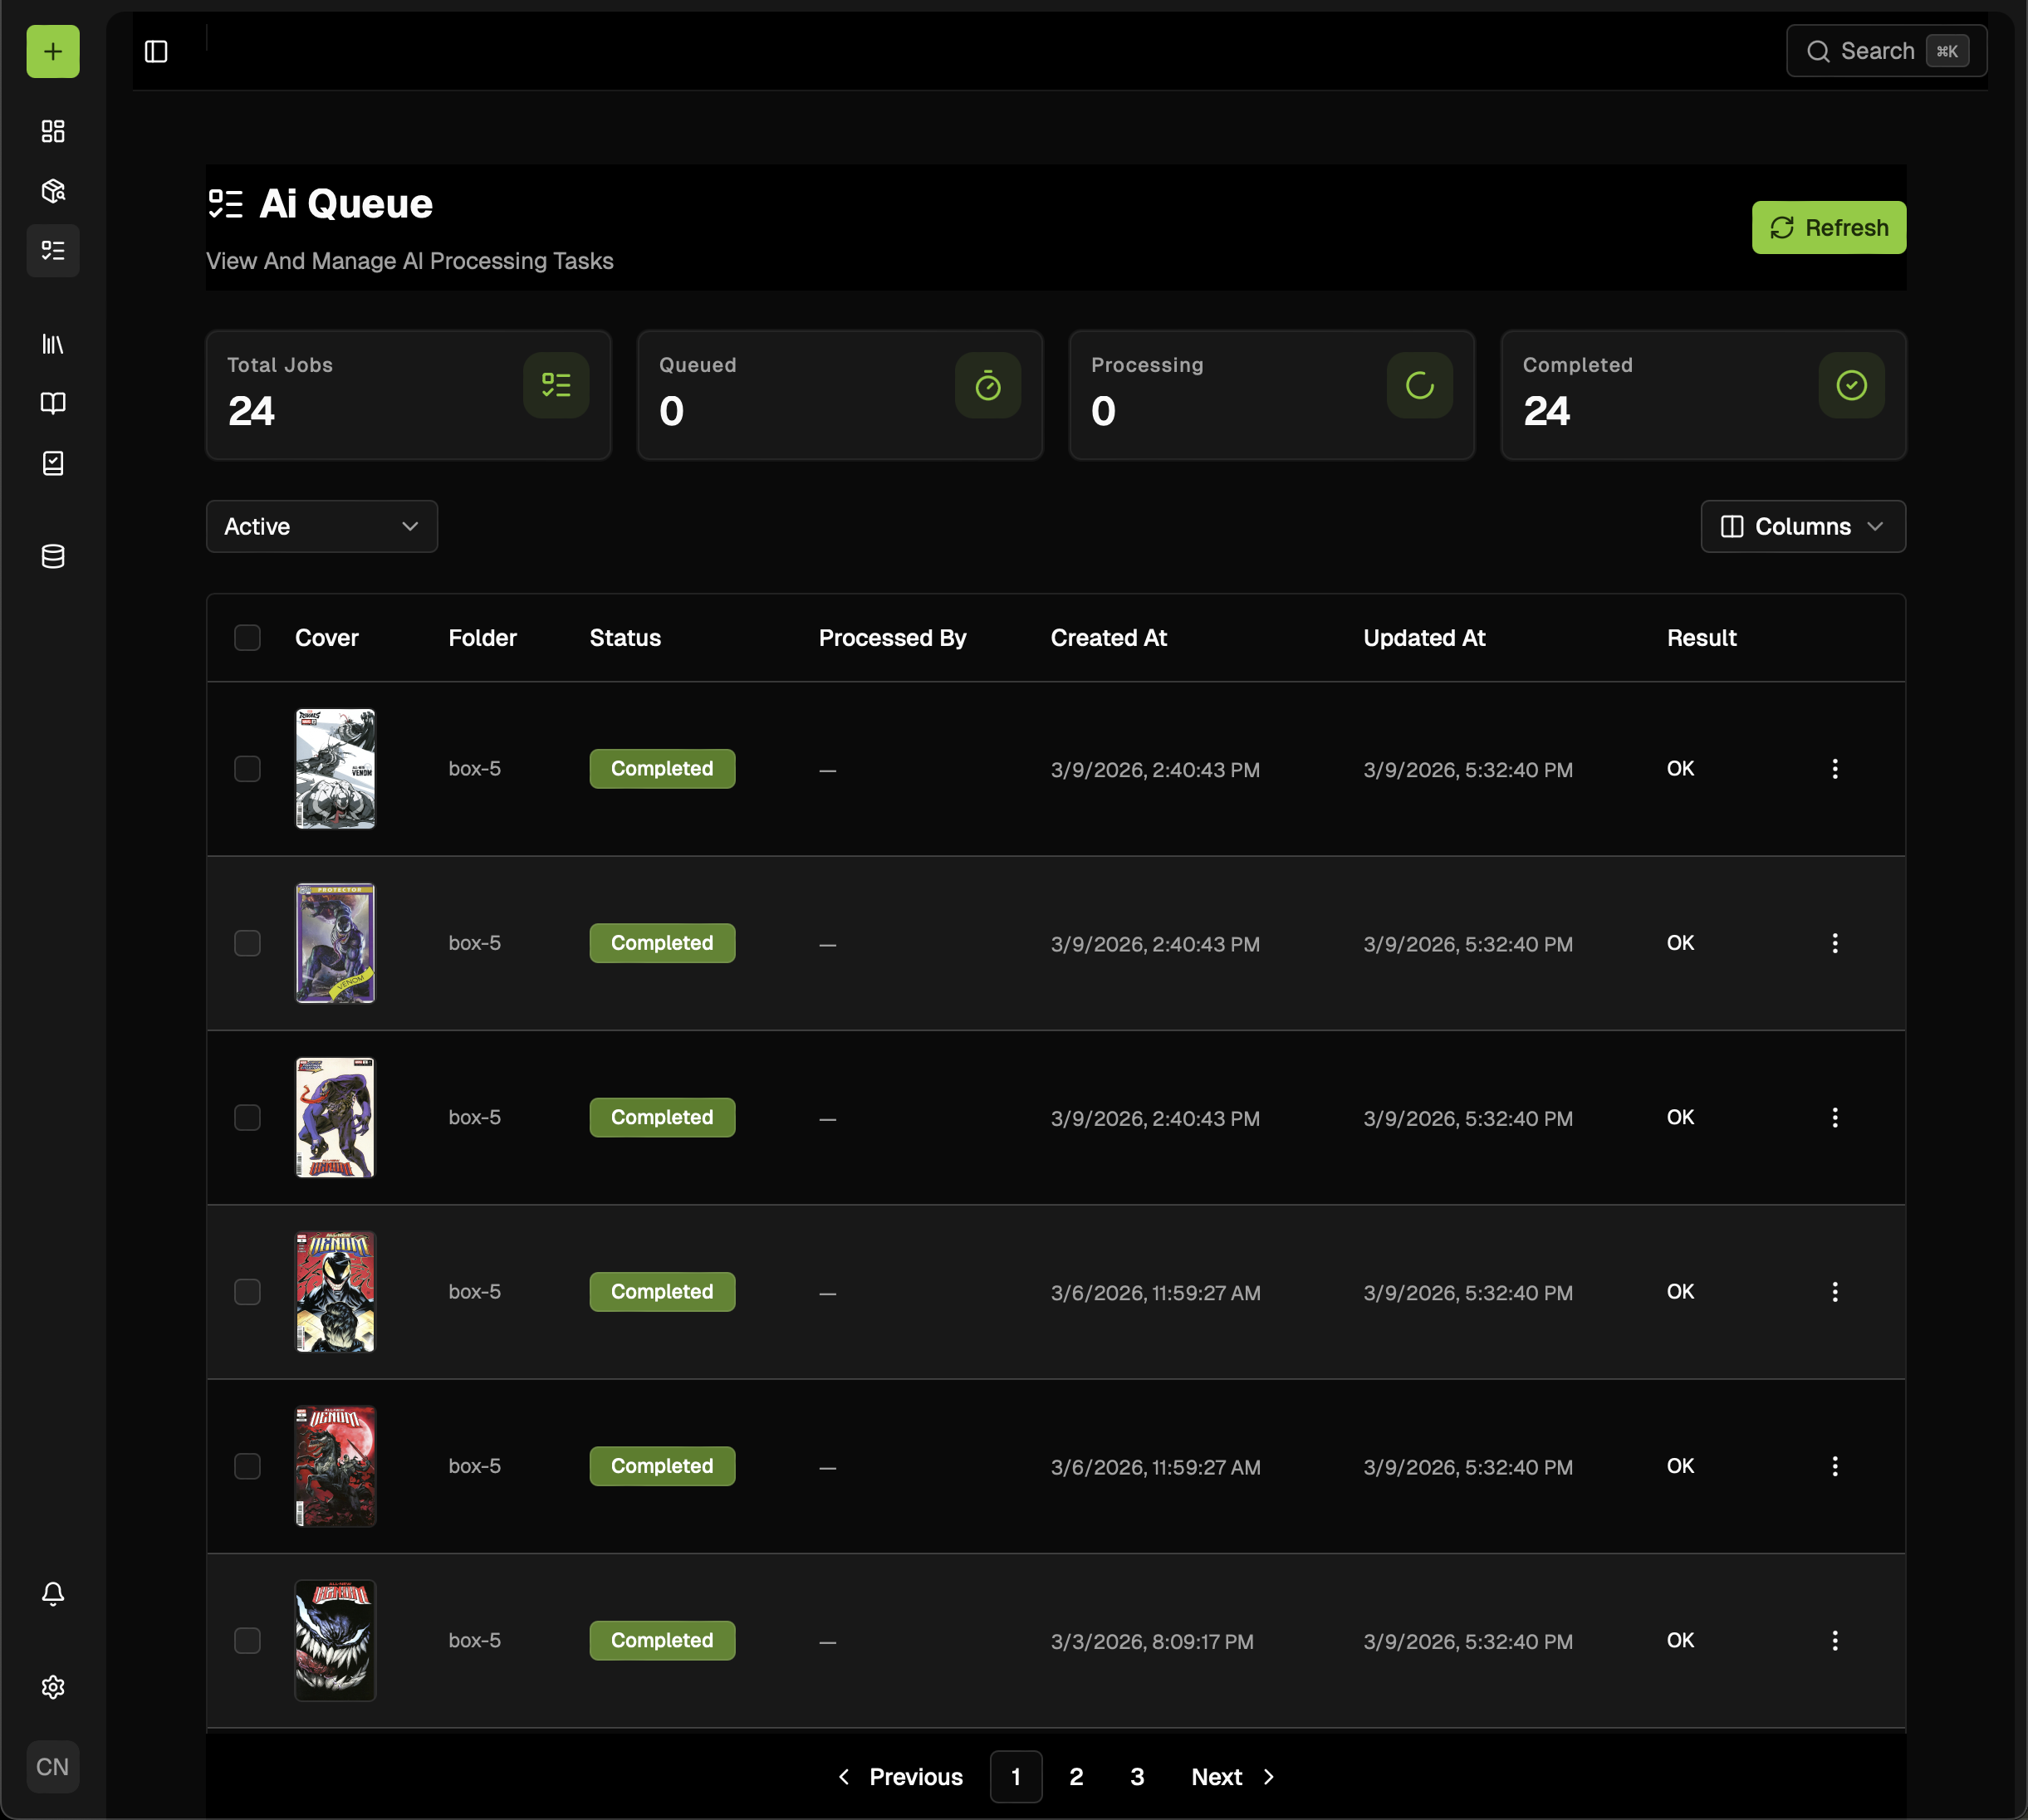Click the Refresh button
This screenshot has width=2028, height=1820.
pyautogui.click(x=1828, y=227)
